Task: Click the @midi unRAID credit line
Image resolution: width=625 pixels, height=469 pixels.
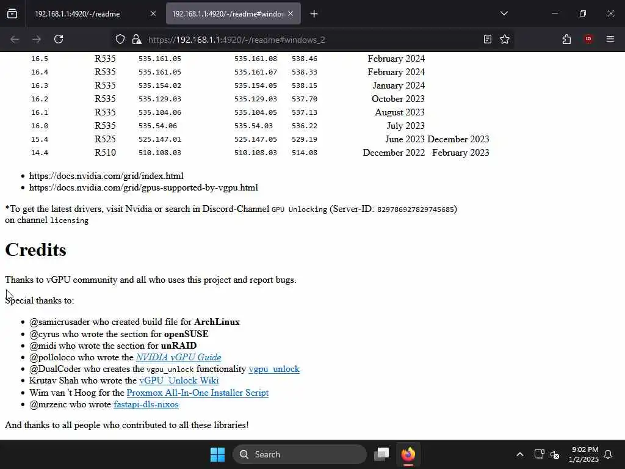Action: (113, 346)
